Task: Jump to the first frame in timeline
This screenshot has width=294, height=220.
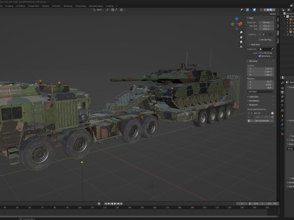Action: click(106, 204)
